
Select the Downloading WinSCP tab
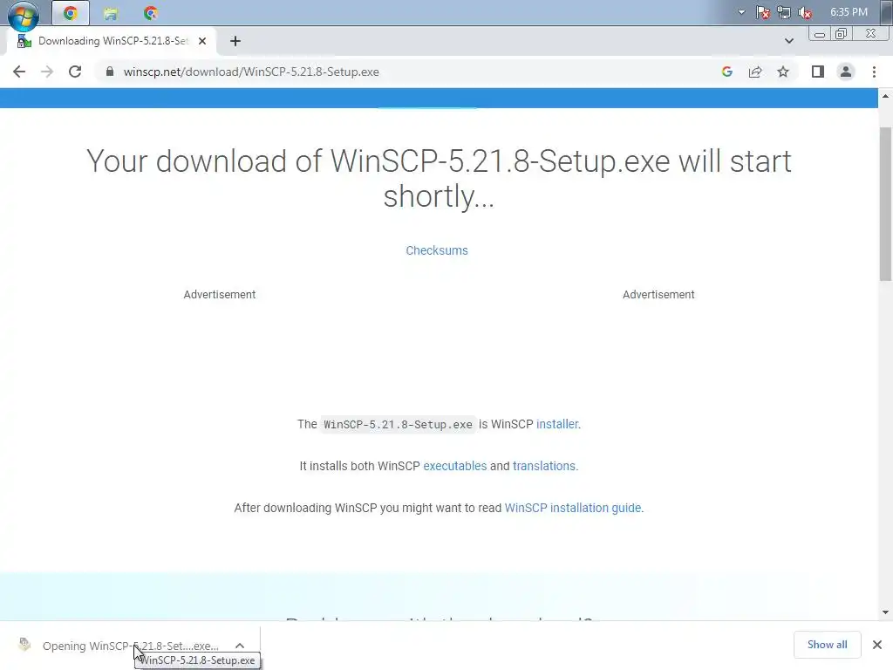tap(111, 41)
